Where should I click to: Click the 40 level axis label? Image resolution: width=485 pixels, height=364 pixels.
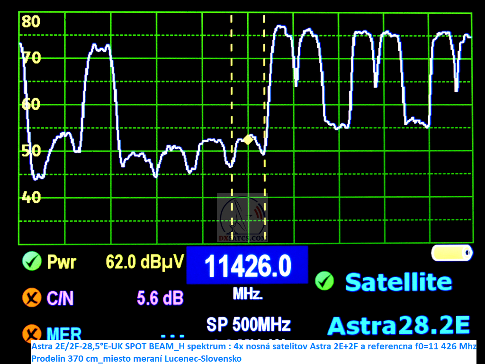[x=31, y=197]
